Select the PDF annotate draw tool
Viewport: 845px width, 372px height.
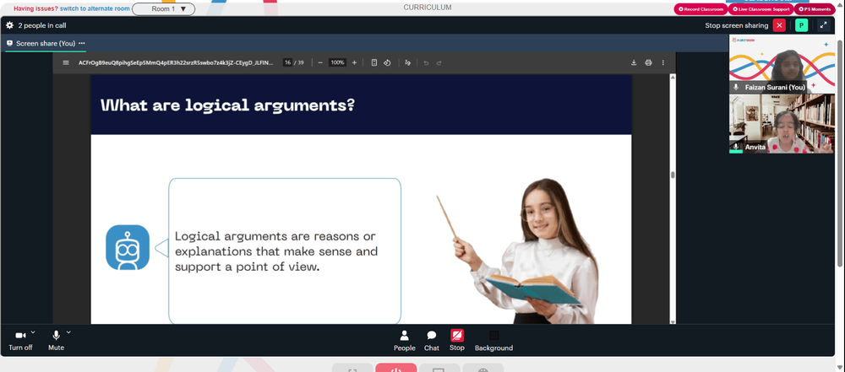pos(407,62)
